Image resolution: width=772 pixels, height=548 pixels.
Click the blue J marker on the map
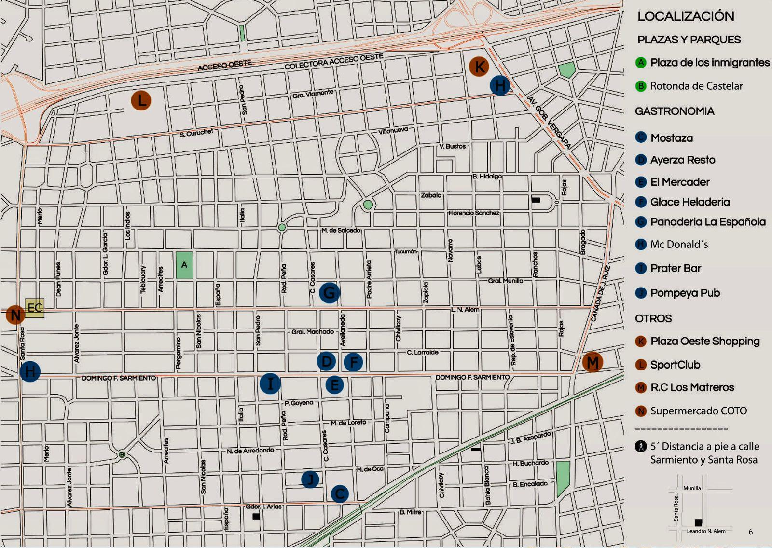coord(310,479)
